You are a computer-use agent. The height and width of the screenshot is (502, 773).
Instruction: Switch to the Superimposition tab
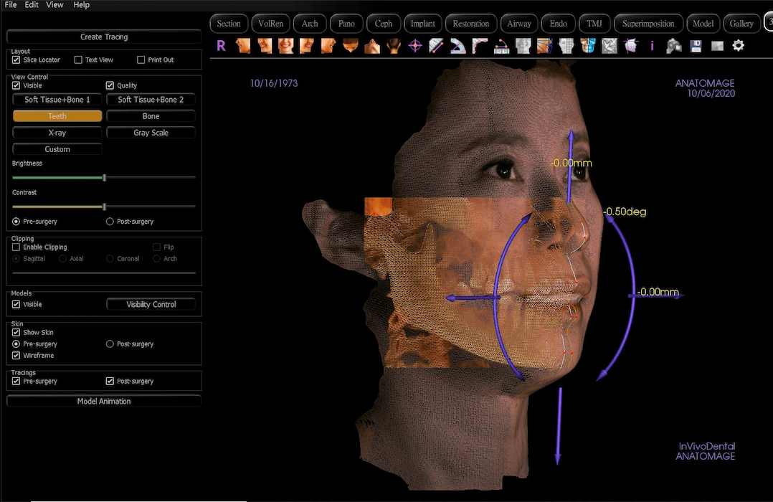point(648,24)
